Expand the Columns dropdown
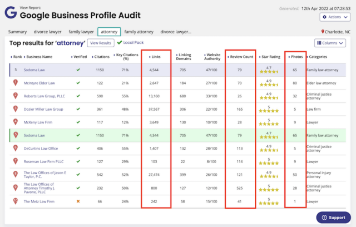 coord(330,43)
